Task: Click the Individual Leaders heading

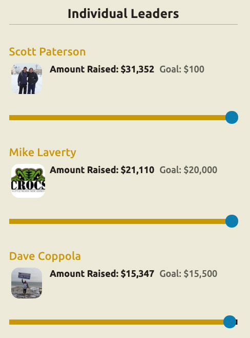Action: pos(123,13)
